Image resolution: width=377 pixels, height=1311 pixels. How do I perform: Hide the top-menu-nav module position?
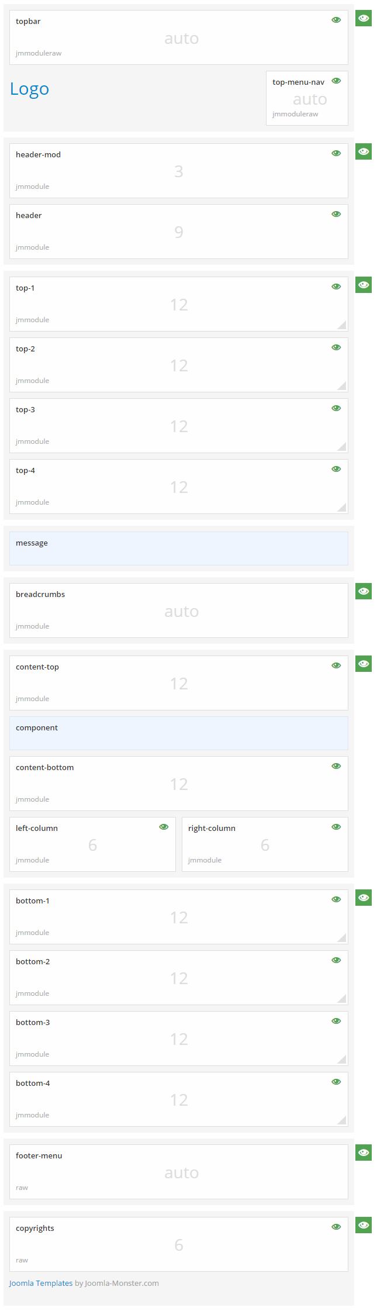[x=336, y=81]
